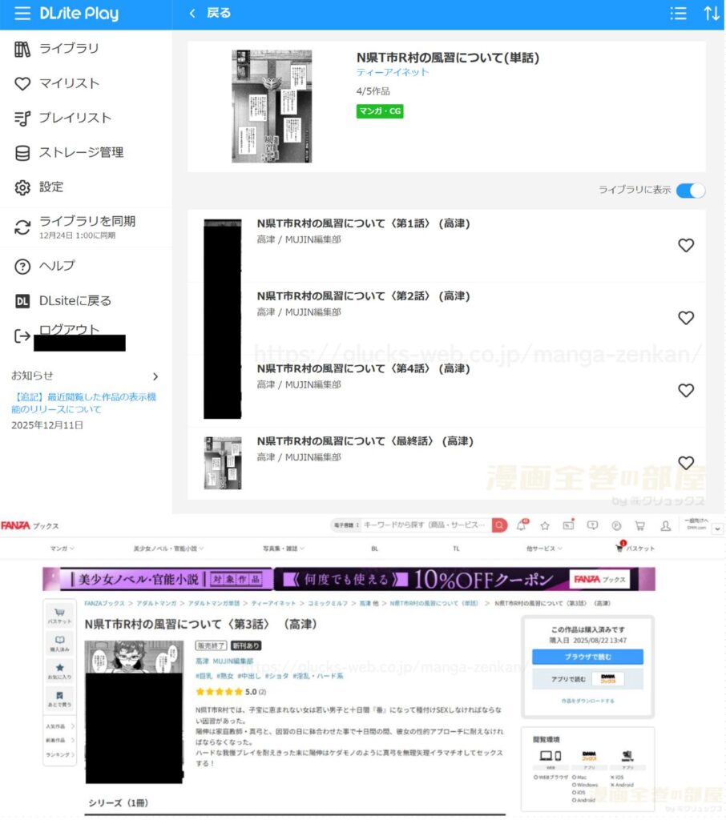Open the マイリスト heart icon in sidebar

coord(22,83)
